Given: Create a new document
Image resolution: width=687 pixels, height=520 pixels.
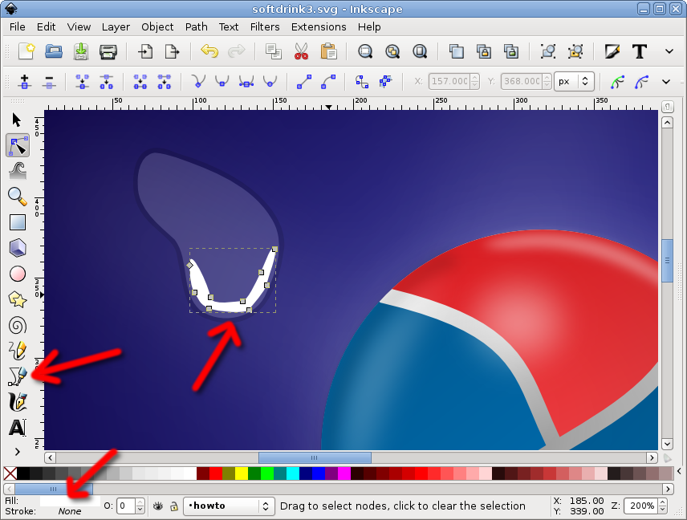Looking at the screenshot, I should pos(26,51).
